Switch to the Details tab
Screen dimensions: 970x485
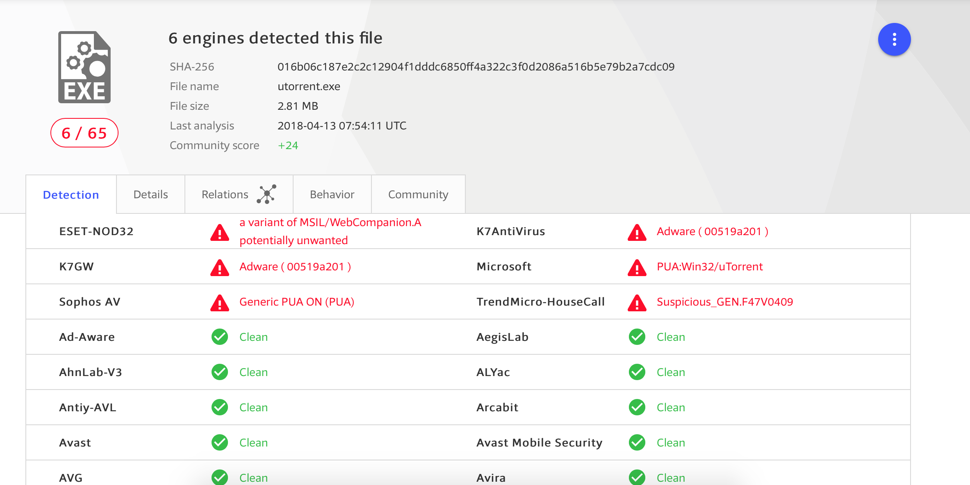(x=150, y=195)
